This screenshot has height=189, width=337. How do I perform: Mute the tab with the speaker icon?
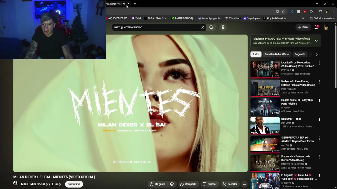click(x=124, y=4)
